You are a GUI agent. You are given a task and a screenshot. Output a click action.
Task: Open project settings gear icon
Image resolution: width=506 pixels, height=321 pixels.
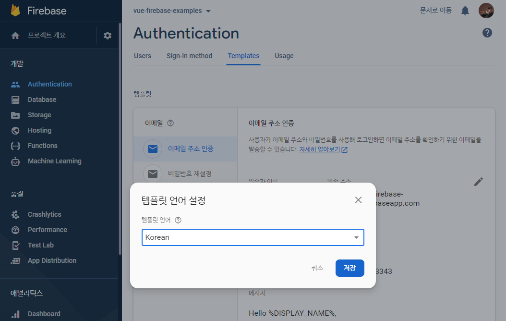point(108,36)
